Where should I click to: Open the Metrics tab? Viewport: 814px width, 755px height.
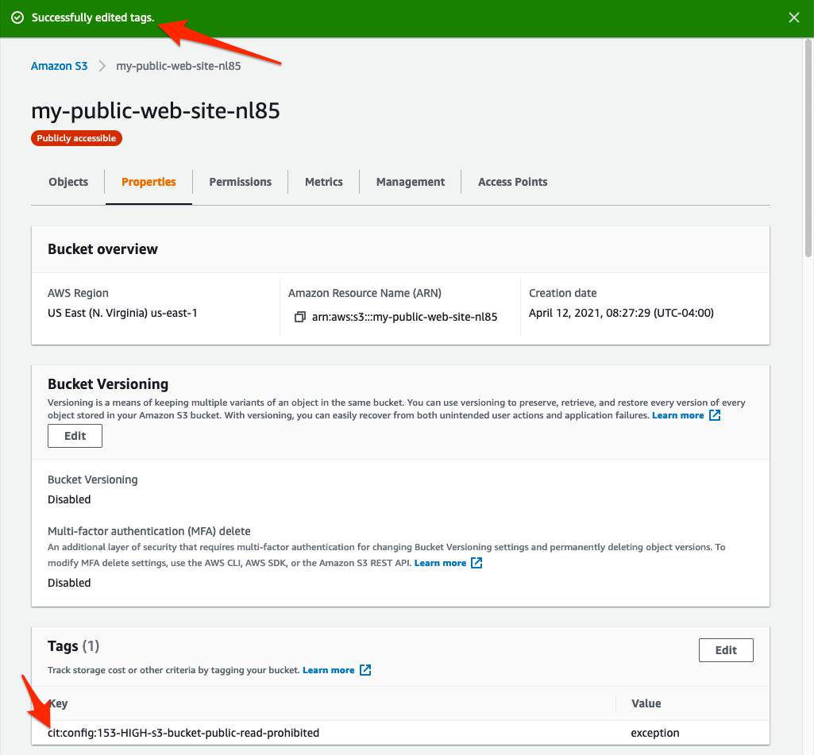click(324, 182)
